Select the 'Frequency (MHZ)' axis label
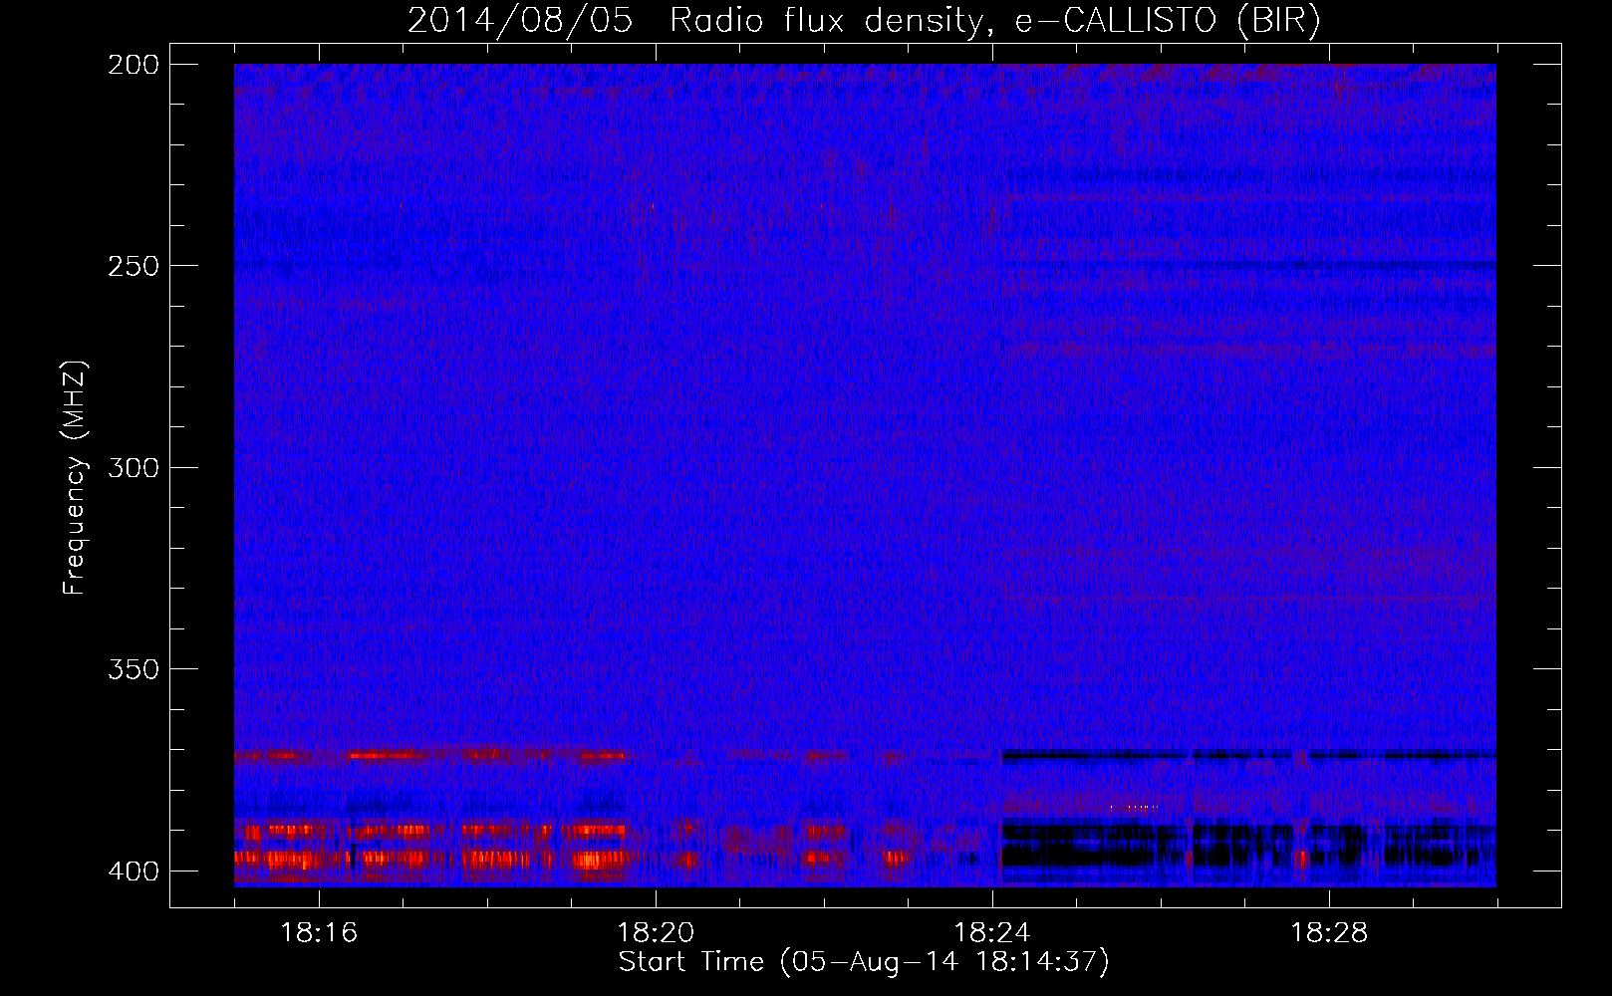The width and height of the screenshot is (1612, 996). (75, 478)
